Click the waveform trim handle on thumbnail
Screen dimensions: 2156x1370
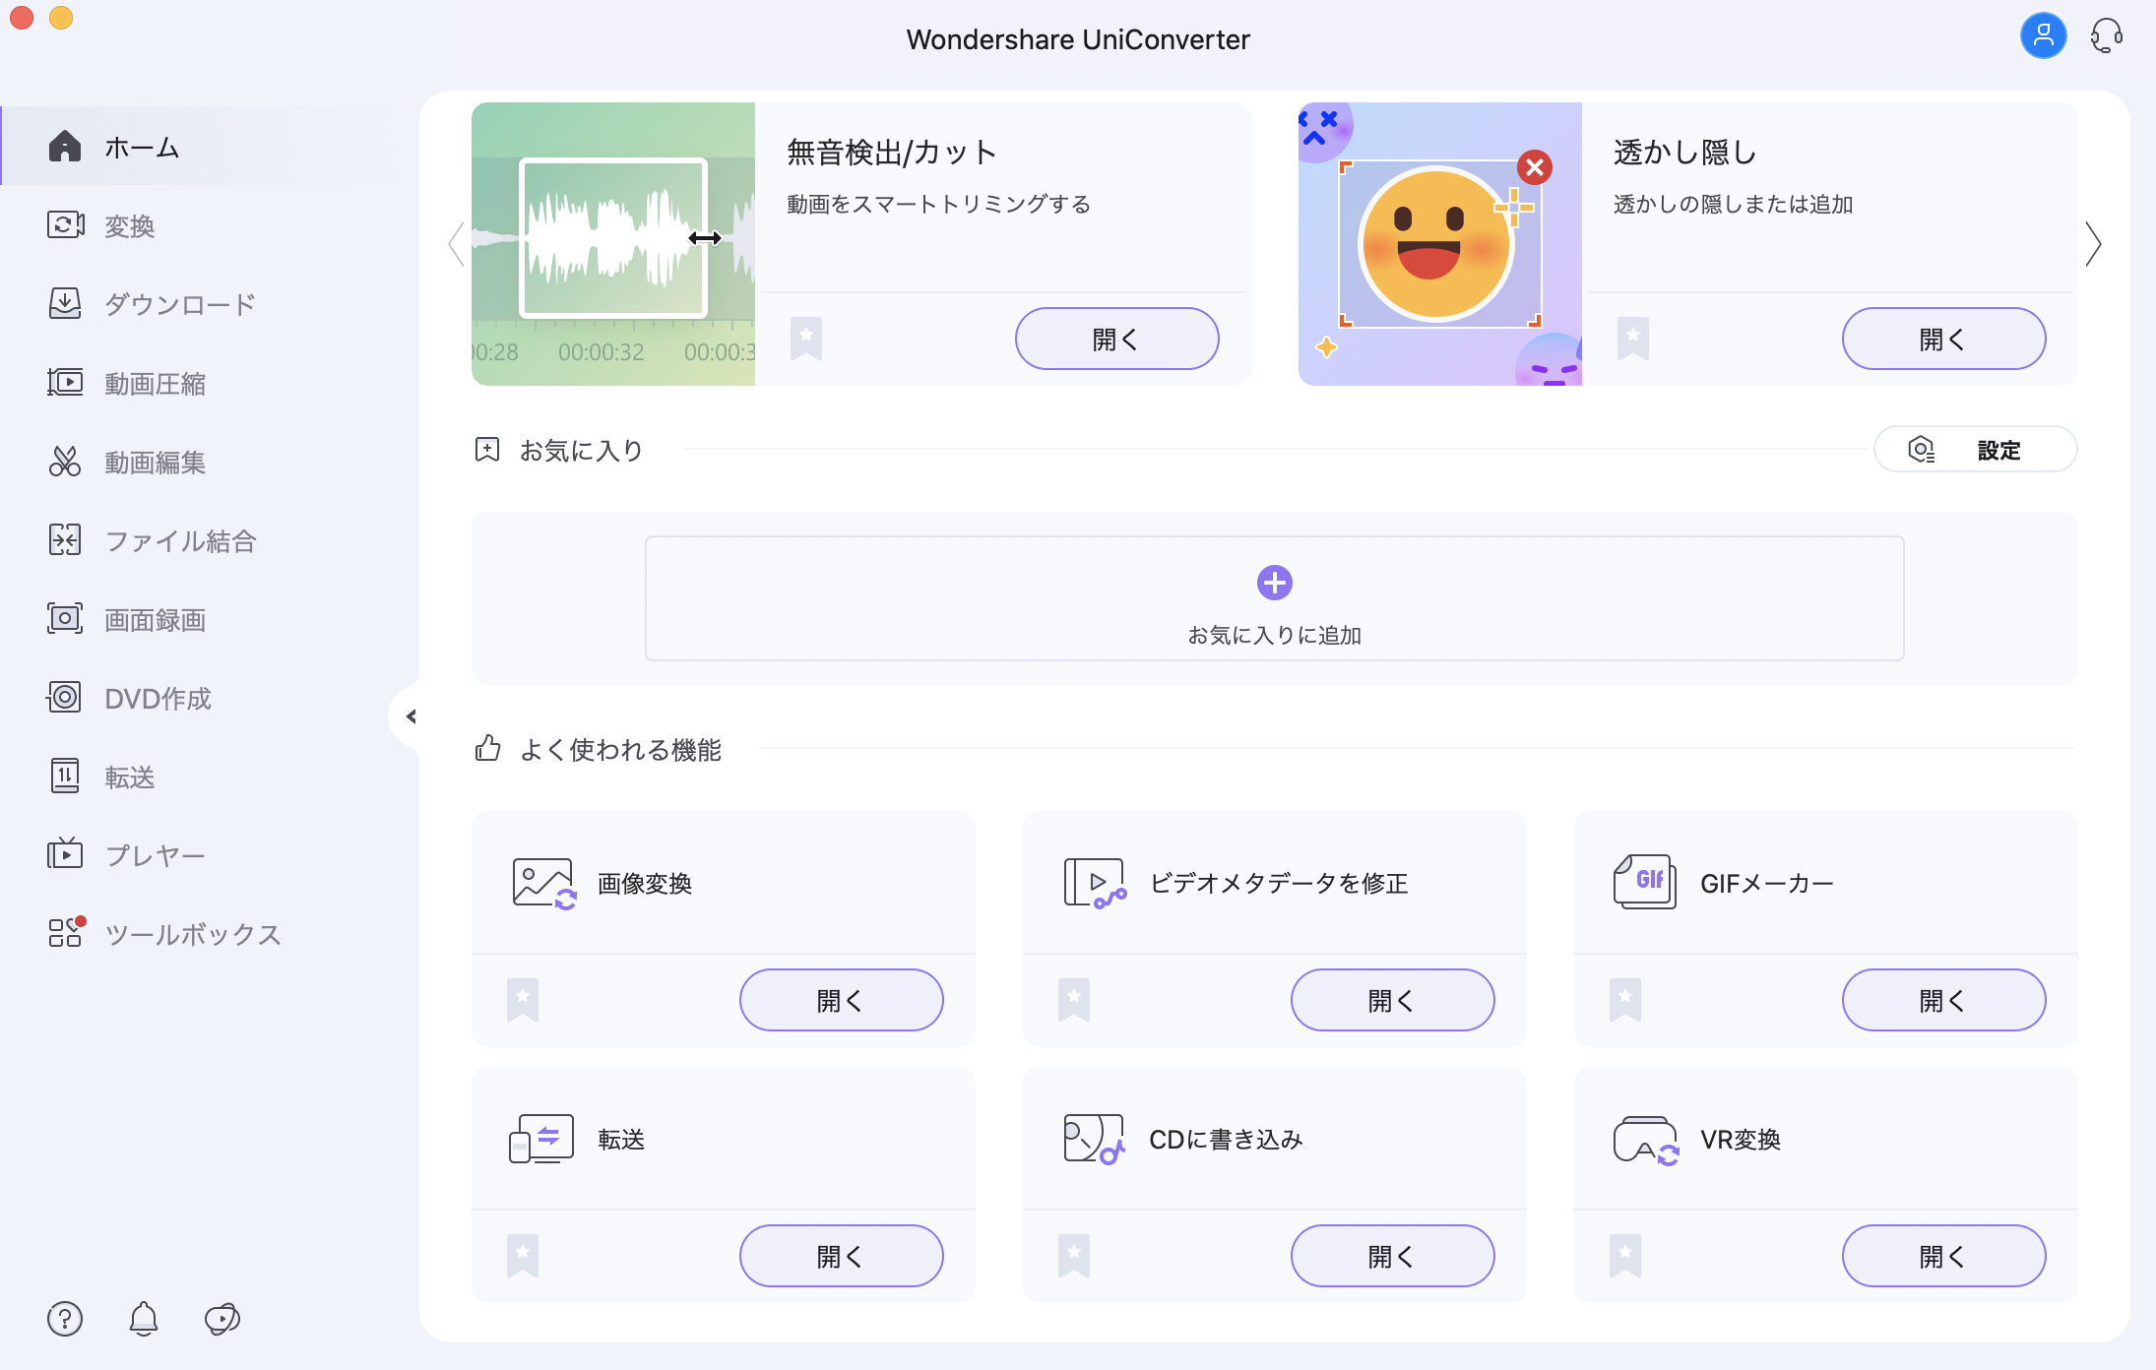click(x=705, y=238)
